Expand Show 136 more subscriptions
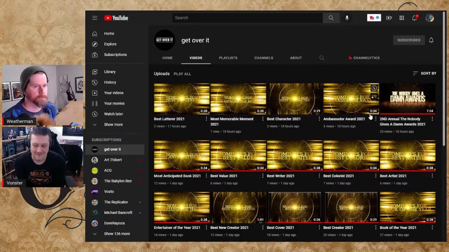 click(x=117, y=234)
